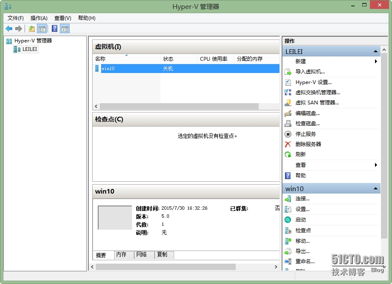Sort by the CPU 使用率 column header
Screen dimensions: 392x284
(x=215, y=59)
